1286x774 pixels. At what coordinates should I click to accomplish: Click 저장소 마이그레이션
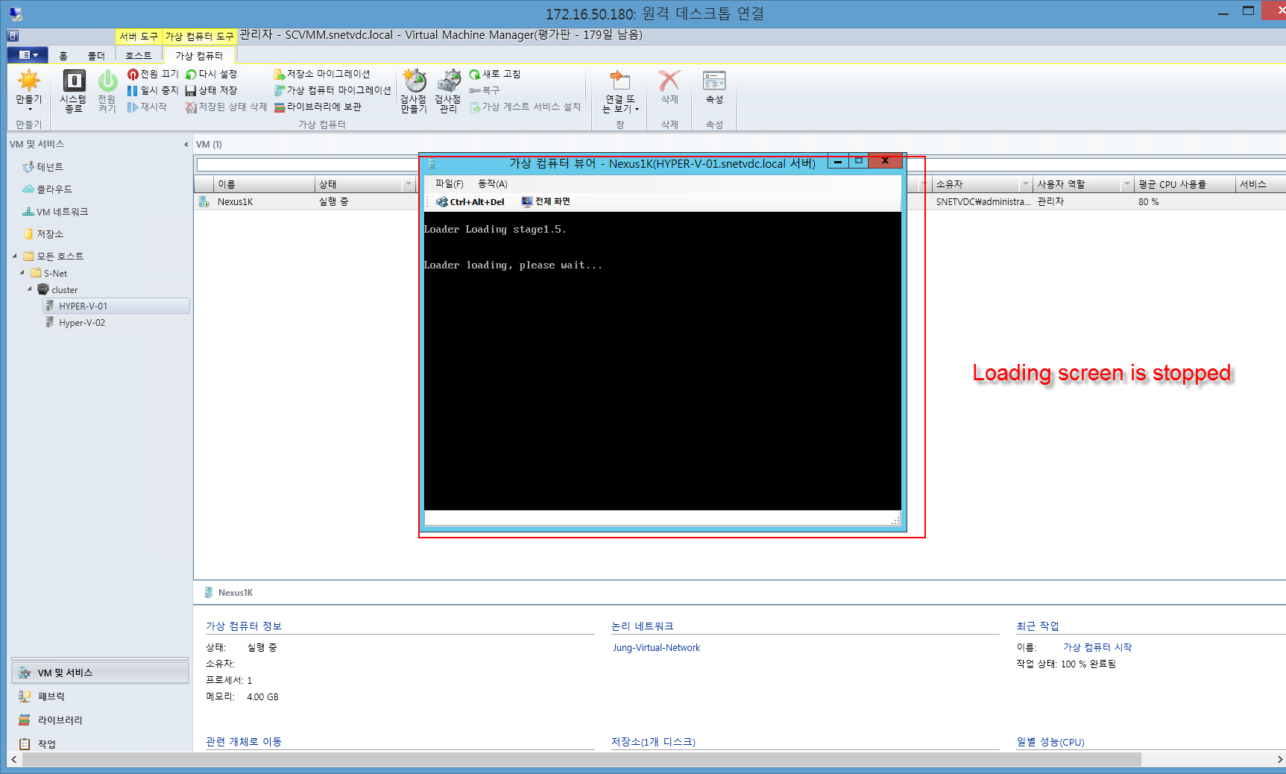(322, 74)
